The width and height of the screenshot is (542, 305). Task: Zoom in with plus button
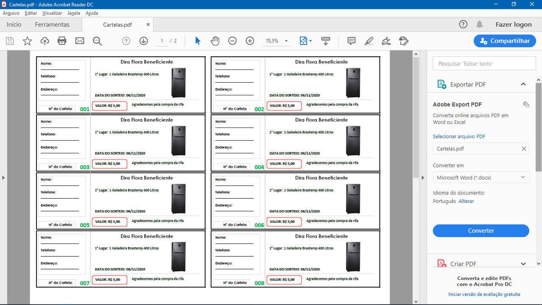click(250, 41)
